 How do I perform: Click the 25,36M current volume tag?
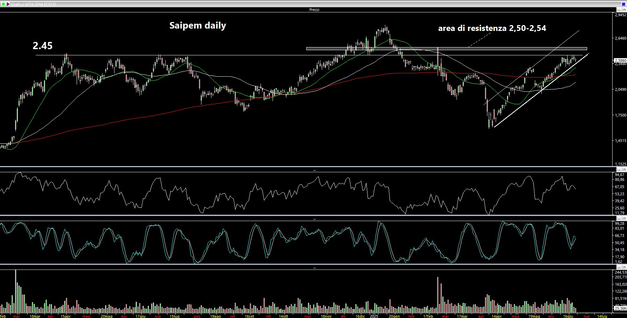click(620, 308)
